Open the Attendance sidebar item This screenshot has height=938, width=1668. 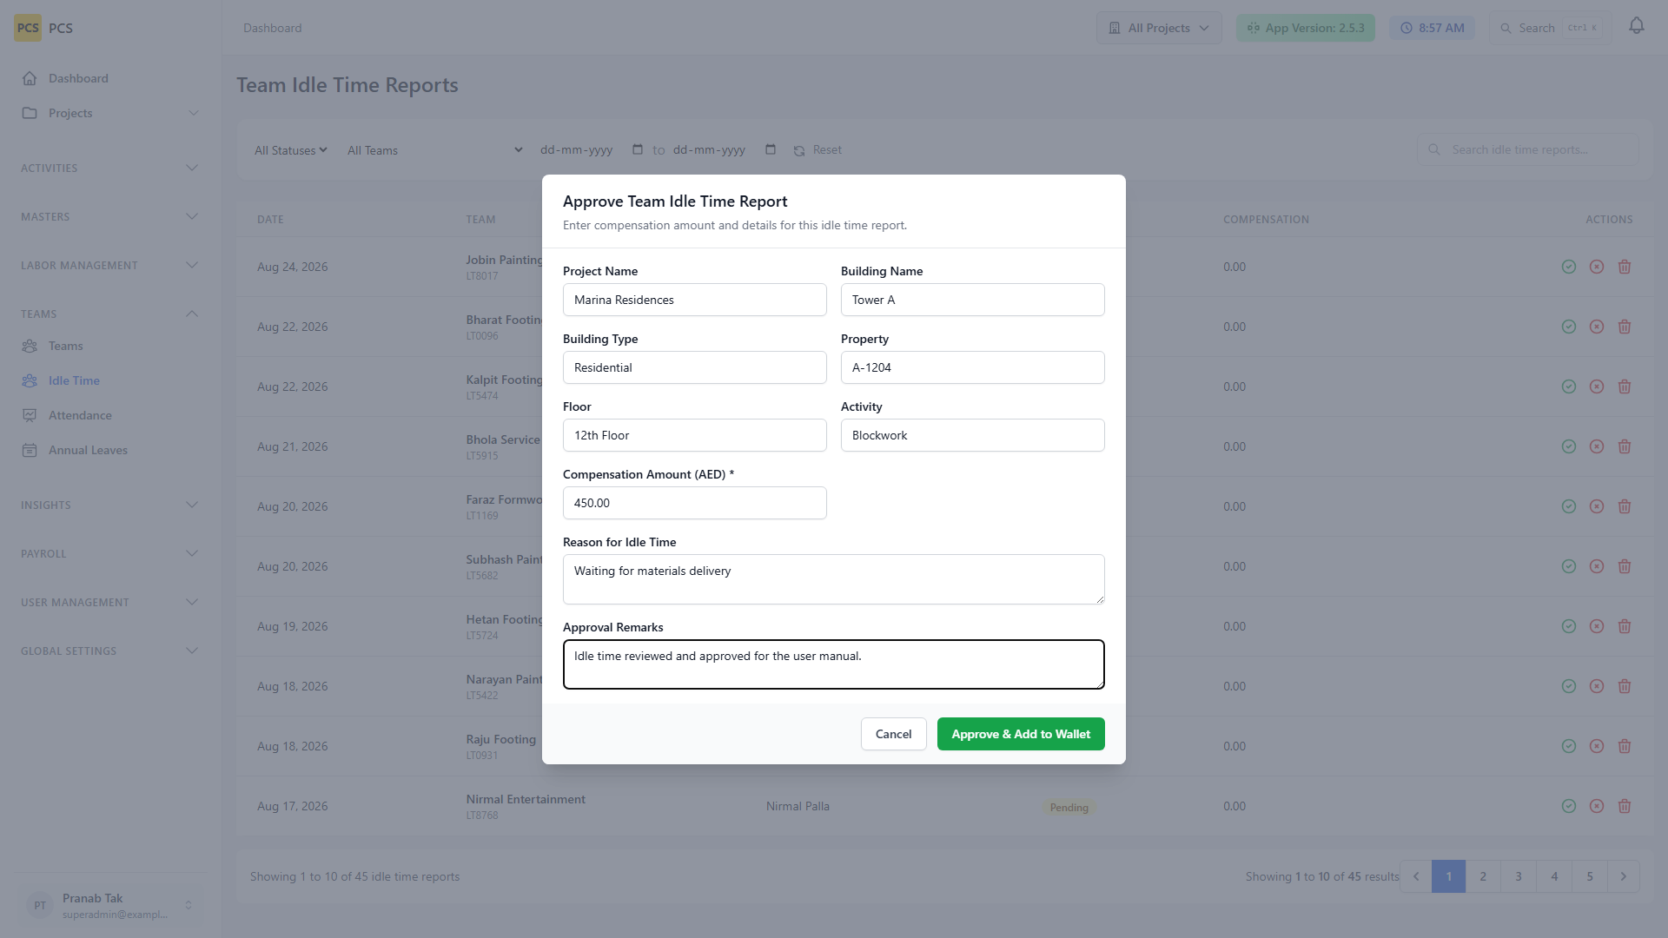coord(110,415)
